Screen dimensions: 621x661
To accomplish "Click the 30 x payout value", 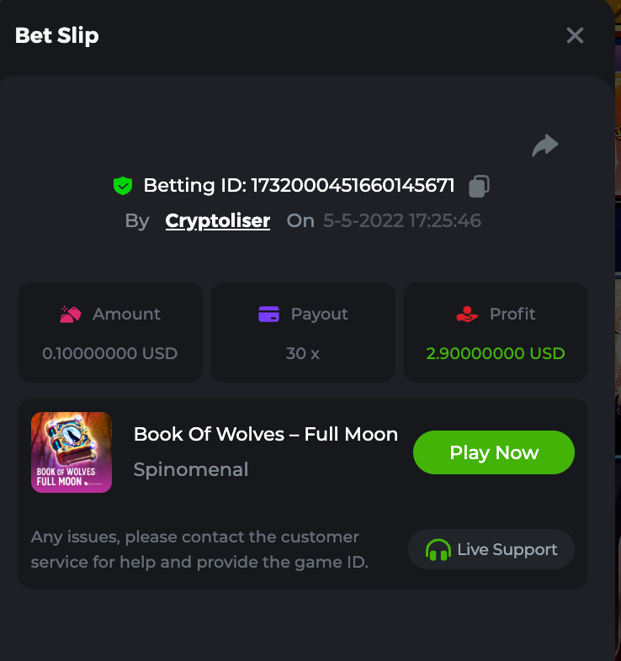I will coord(303,353).
